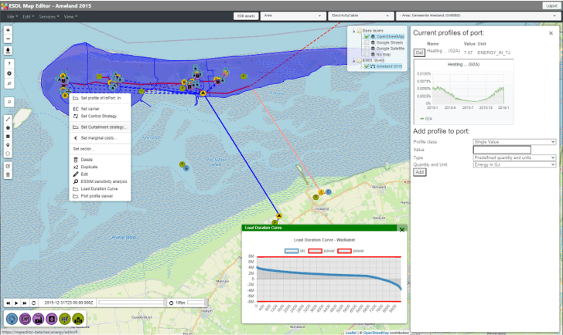This screenshot has width=563, height=335.
Task: Open the Quantity and Unit dropdown
Action: 514,164
